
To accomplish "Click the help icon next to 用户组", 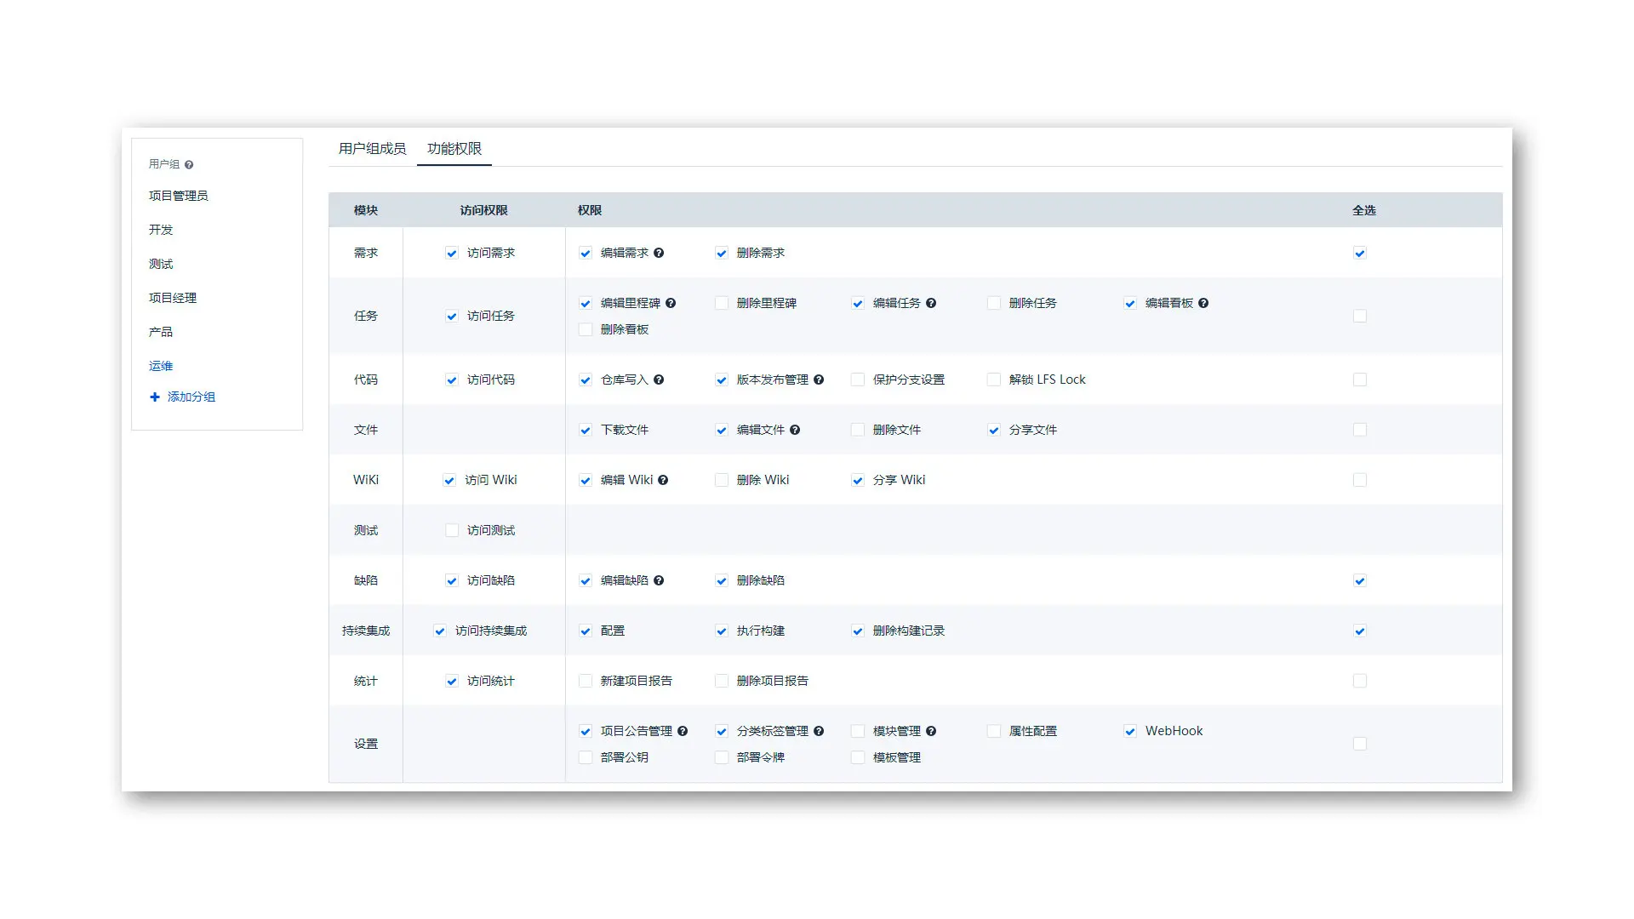I will [x=189, y=165].
